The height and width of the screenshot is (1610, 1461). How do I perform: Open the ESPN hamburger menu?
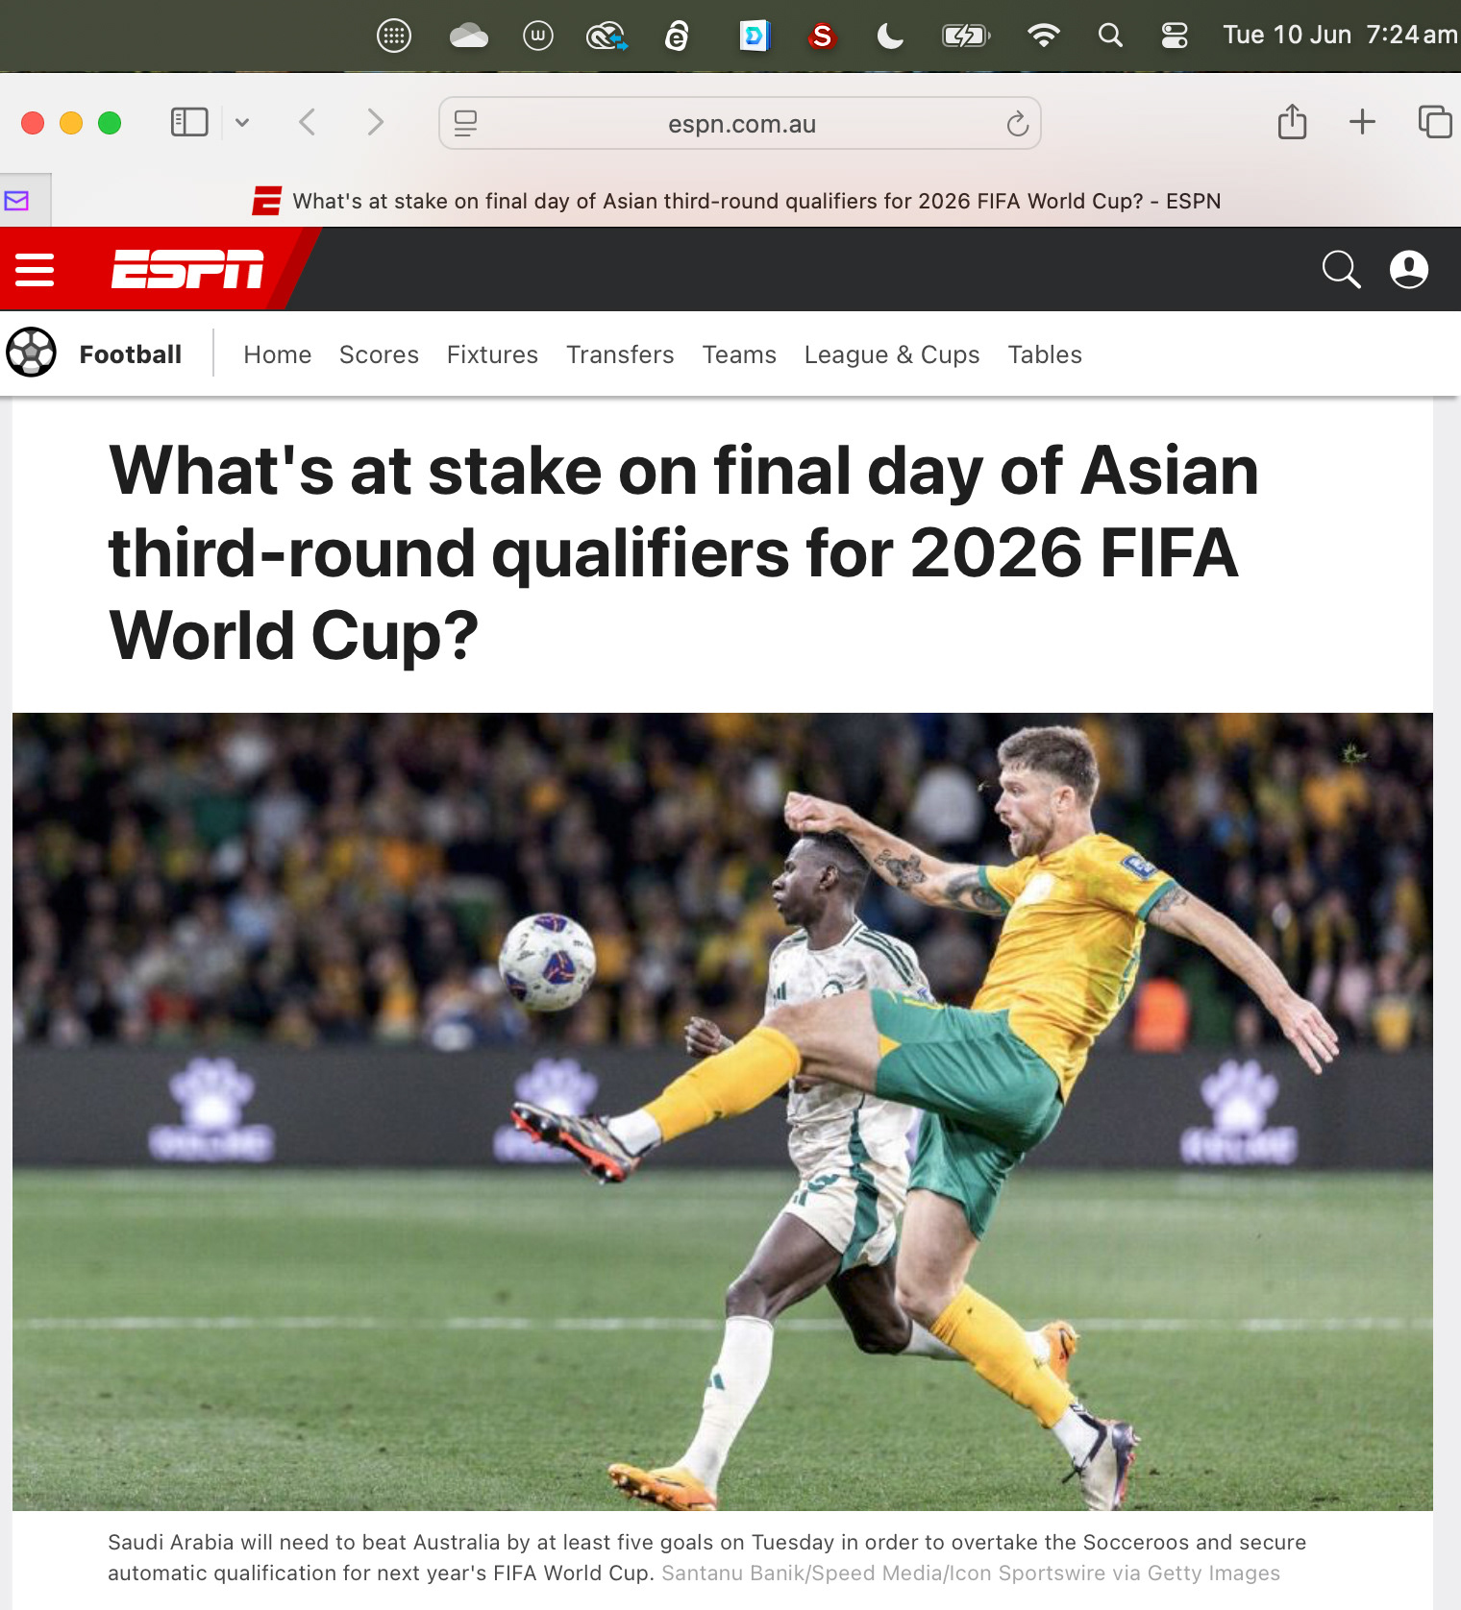(x=35, y=270)
